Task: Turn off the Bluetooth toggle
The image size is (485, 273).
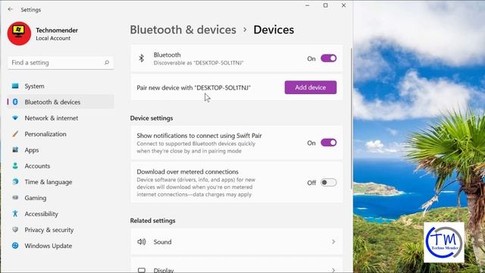Action: 328,58
